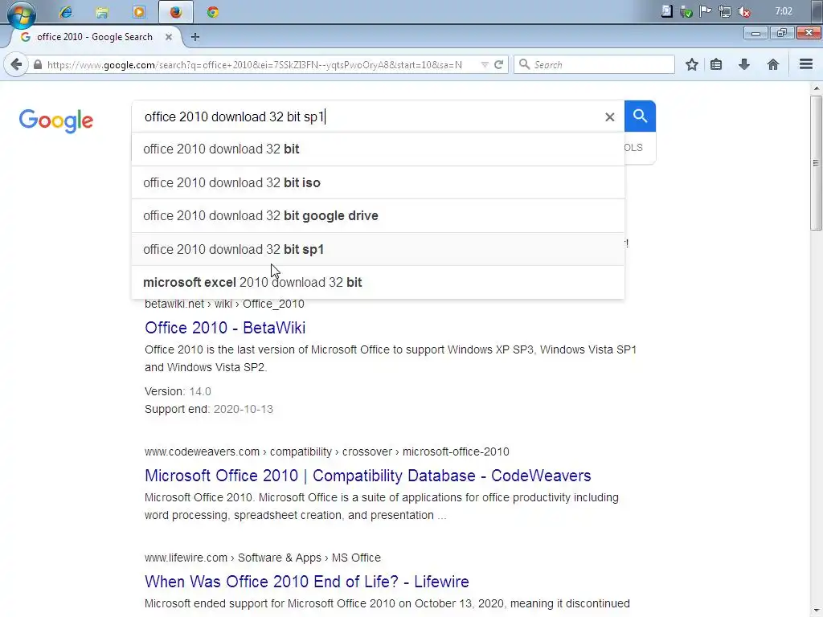Viewport: 823px width, 617px height.
Task: Close the office 2010 Google Search tab
Action: point(169,37)
